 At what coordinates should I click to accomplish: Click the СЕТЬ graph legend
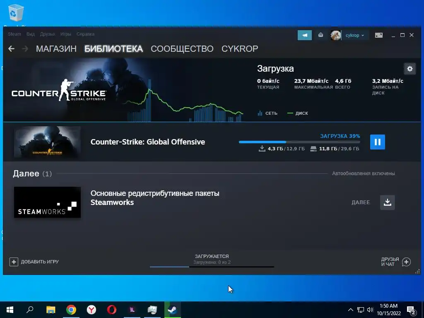(267, 113)
